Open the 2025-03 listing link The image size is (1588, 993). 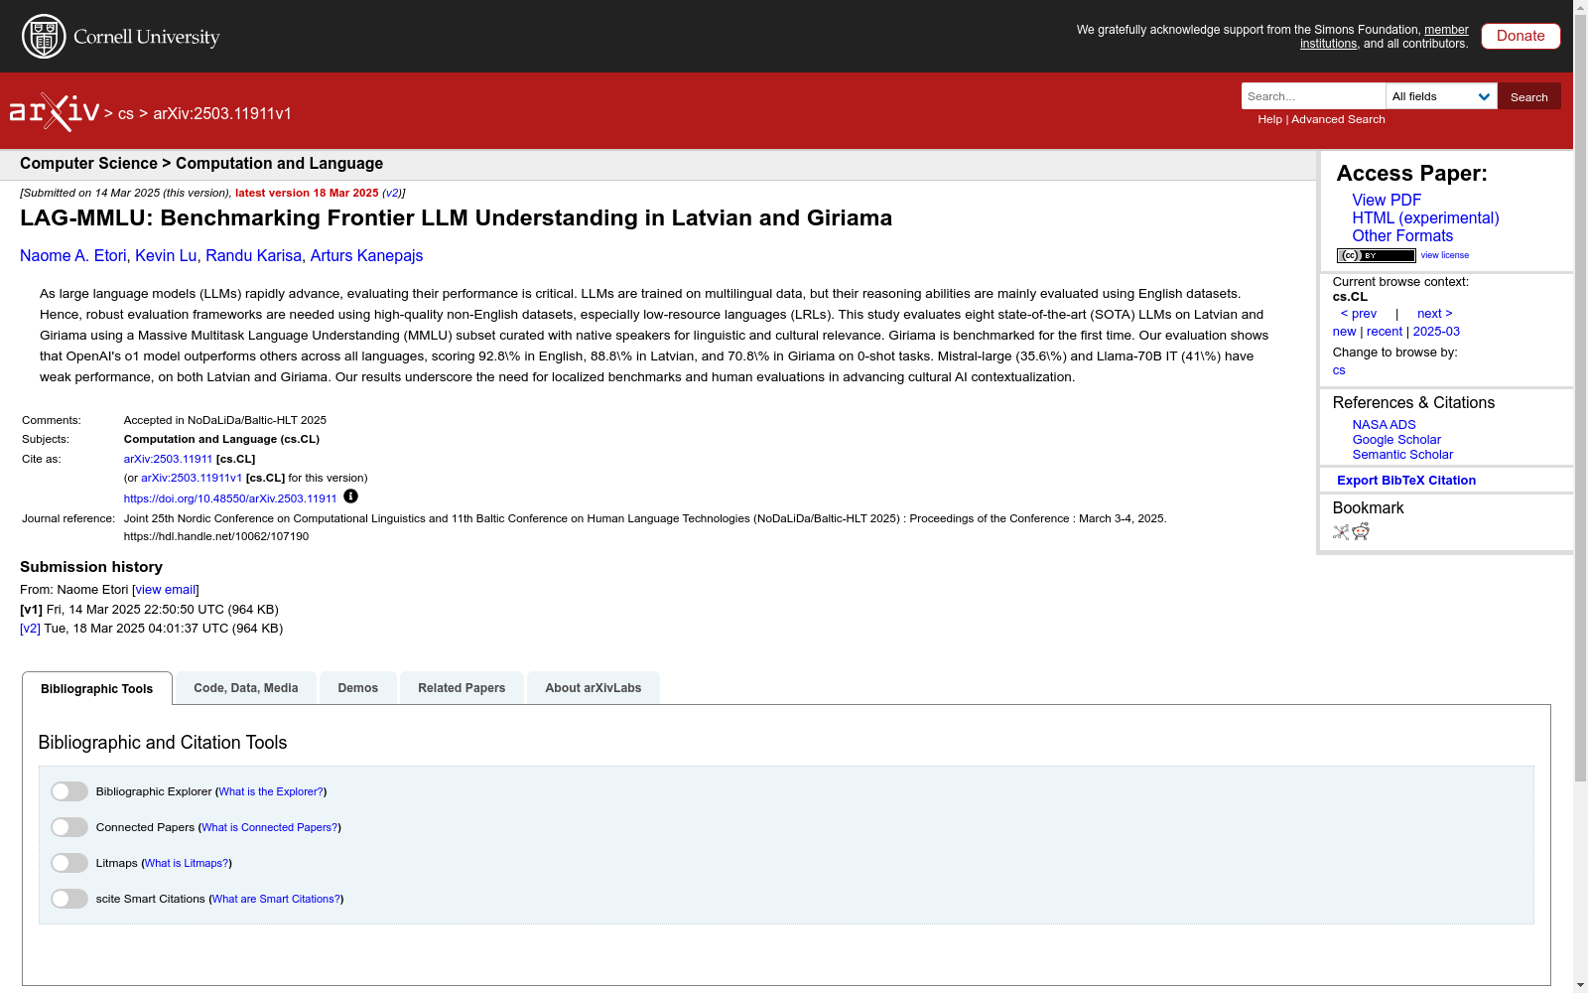point(1436,332)
